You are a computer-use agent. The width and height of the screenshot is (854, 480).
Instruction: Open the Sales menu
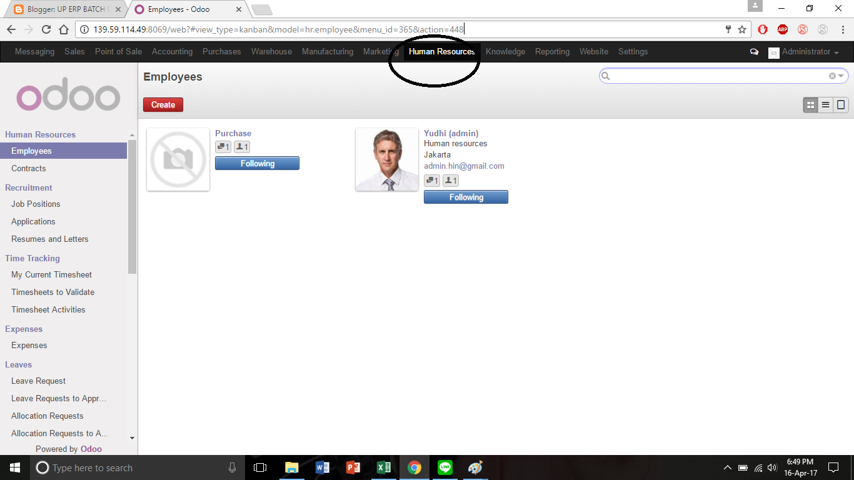74,52
